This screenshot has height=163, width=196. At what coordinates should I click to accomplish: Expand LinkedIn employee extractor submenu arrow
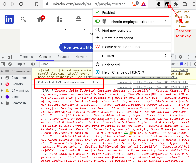(x=166, y=21)
